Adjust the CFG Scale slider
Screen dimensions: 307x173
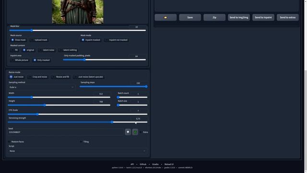coord(78,114)
